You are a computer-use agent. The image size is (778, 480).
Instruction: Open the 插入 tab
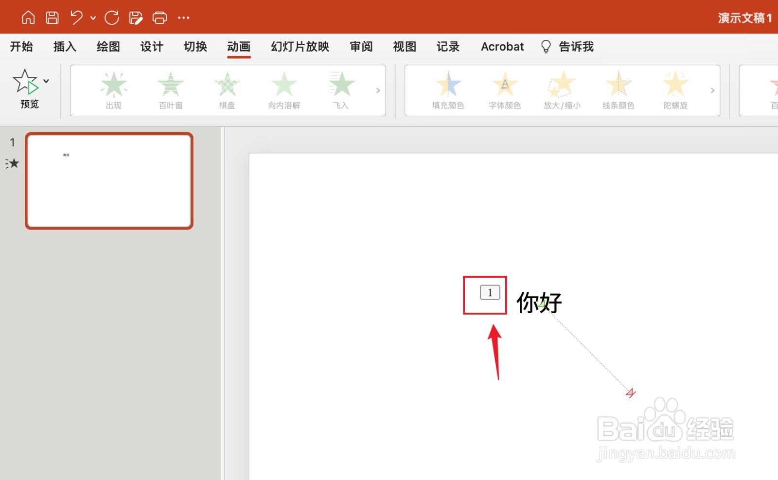pyautogui.click(x=65, y=47)
